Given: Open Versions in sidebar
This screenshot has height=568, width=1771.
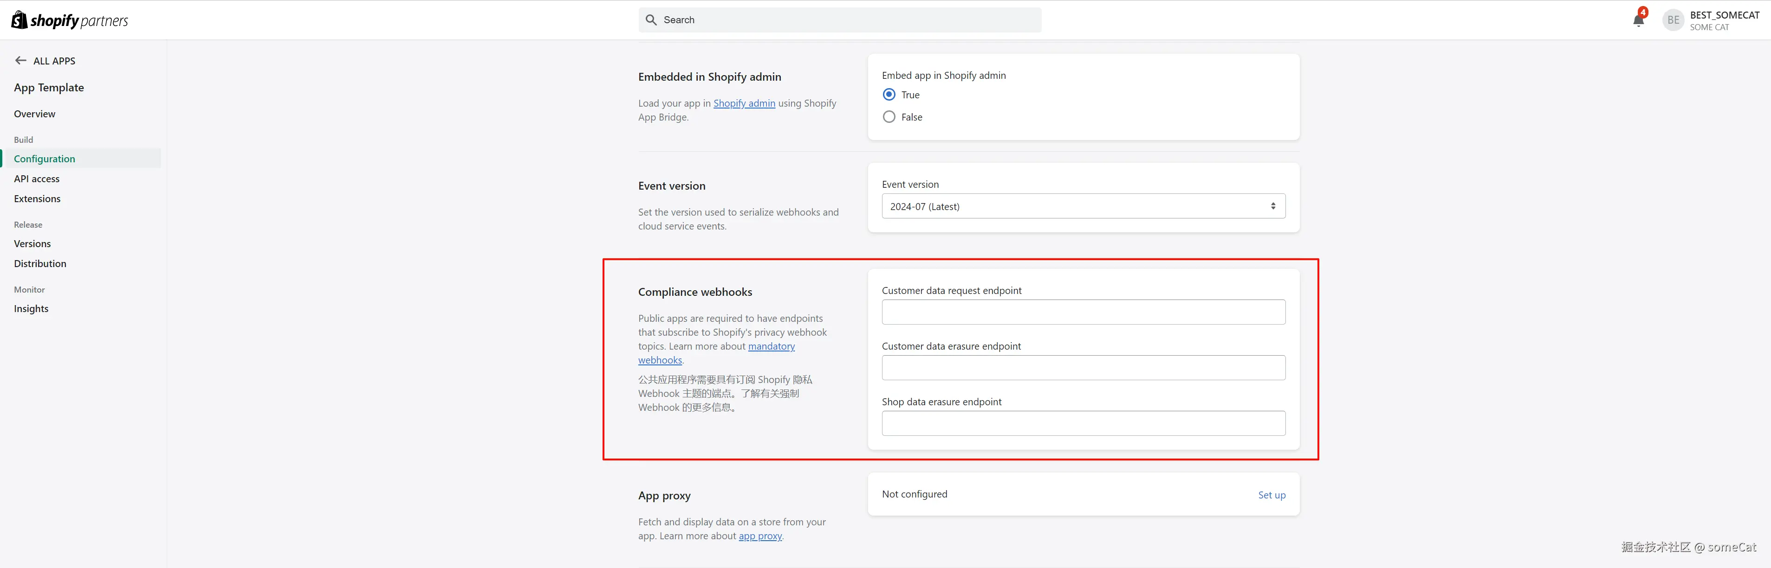Looking at the screenshot, I should click(32, 243).
